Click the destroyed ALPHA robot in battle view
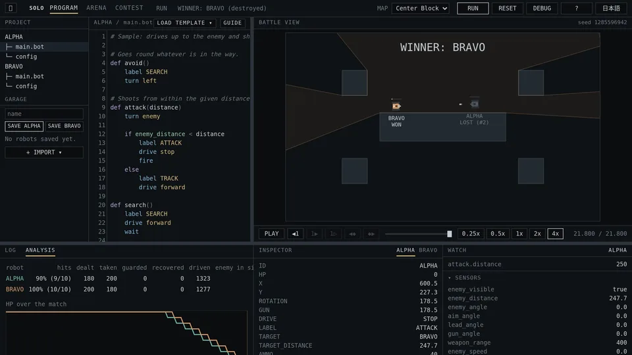 pyautogui.click(x=475, y=104)
